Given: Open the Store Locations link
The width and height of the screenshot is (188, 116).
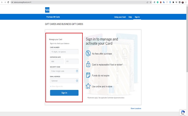Looking at the screenshot, I should click(x=136, y=108).
